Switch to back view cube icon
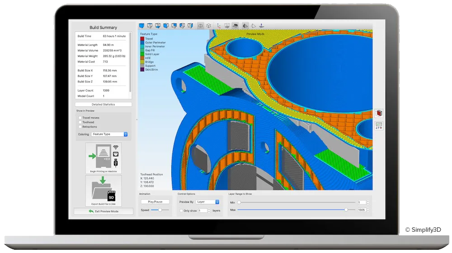Screen dimensions: 452x253 (174, 26)
